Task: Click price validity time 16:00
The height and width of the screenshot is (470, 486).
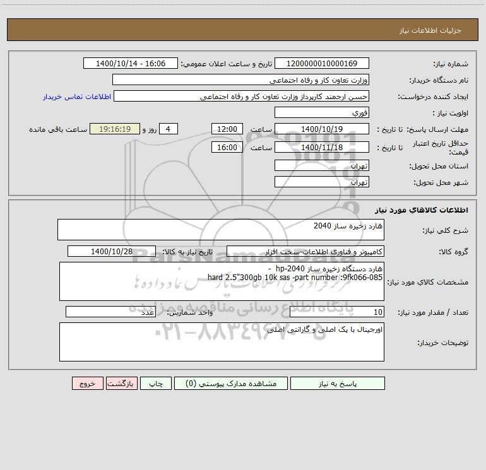Action: [x=227, y=147]
